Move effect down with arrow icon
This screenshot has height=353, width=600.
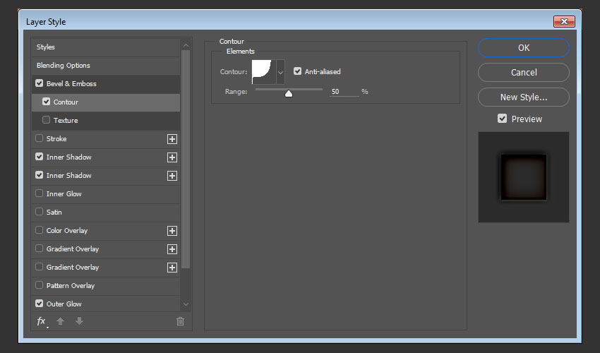pos(79,321)
